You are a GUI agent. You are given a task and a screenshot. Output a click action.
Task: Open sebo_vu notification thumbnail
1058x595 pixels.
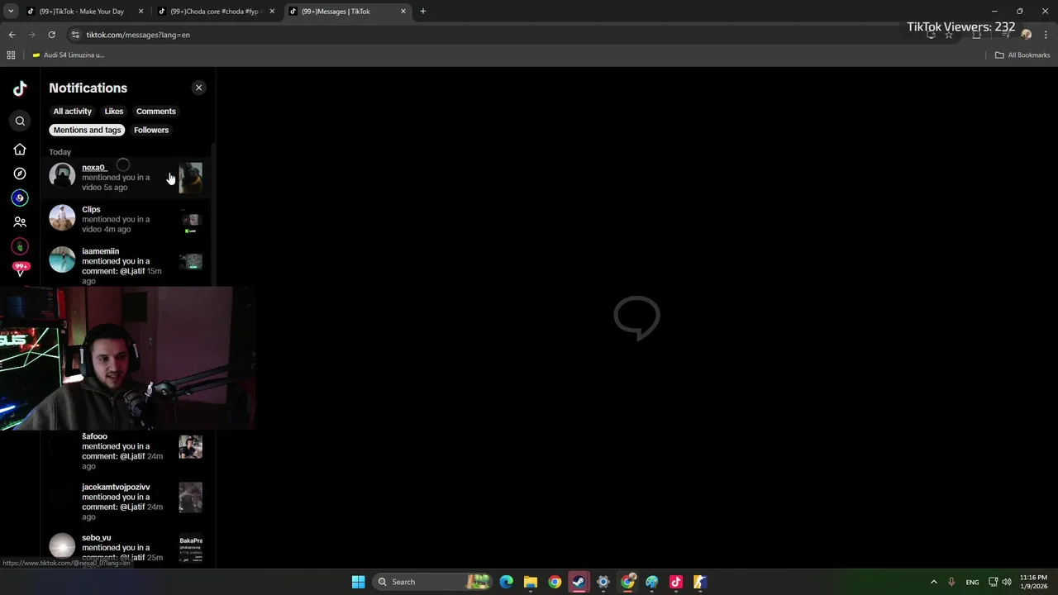click(190, 549)
